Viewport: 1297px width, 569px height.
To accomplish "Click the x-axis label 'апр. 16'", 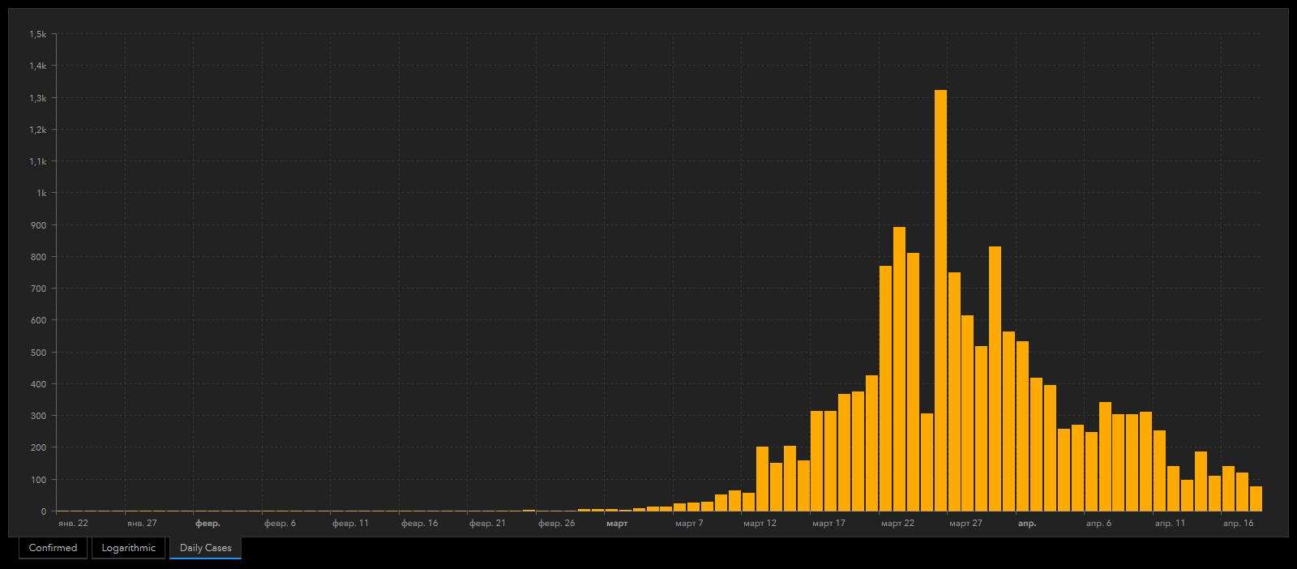I will (1238, 524).
